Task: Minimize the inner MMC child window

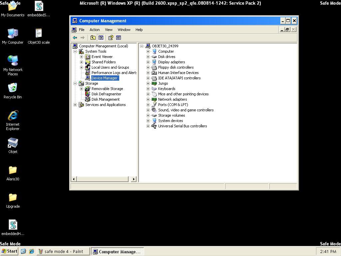Action: (x=282, y=30)
